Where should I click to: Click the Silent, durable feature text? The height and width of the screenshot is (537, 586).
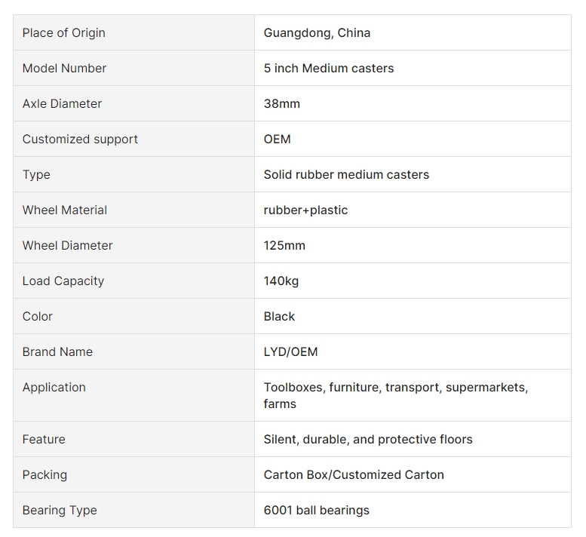[x=306, y=440]
